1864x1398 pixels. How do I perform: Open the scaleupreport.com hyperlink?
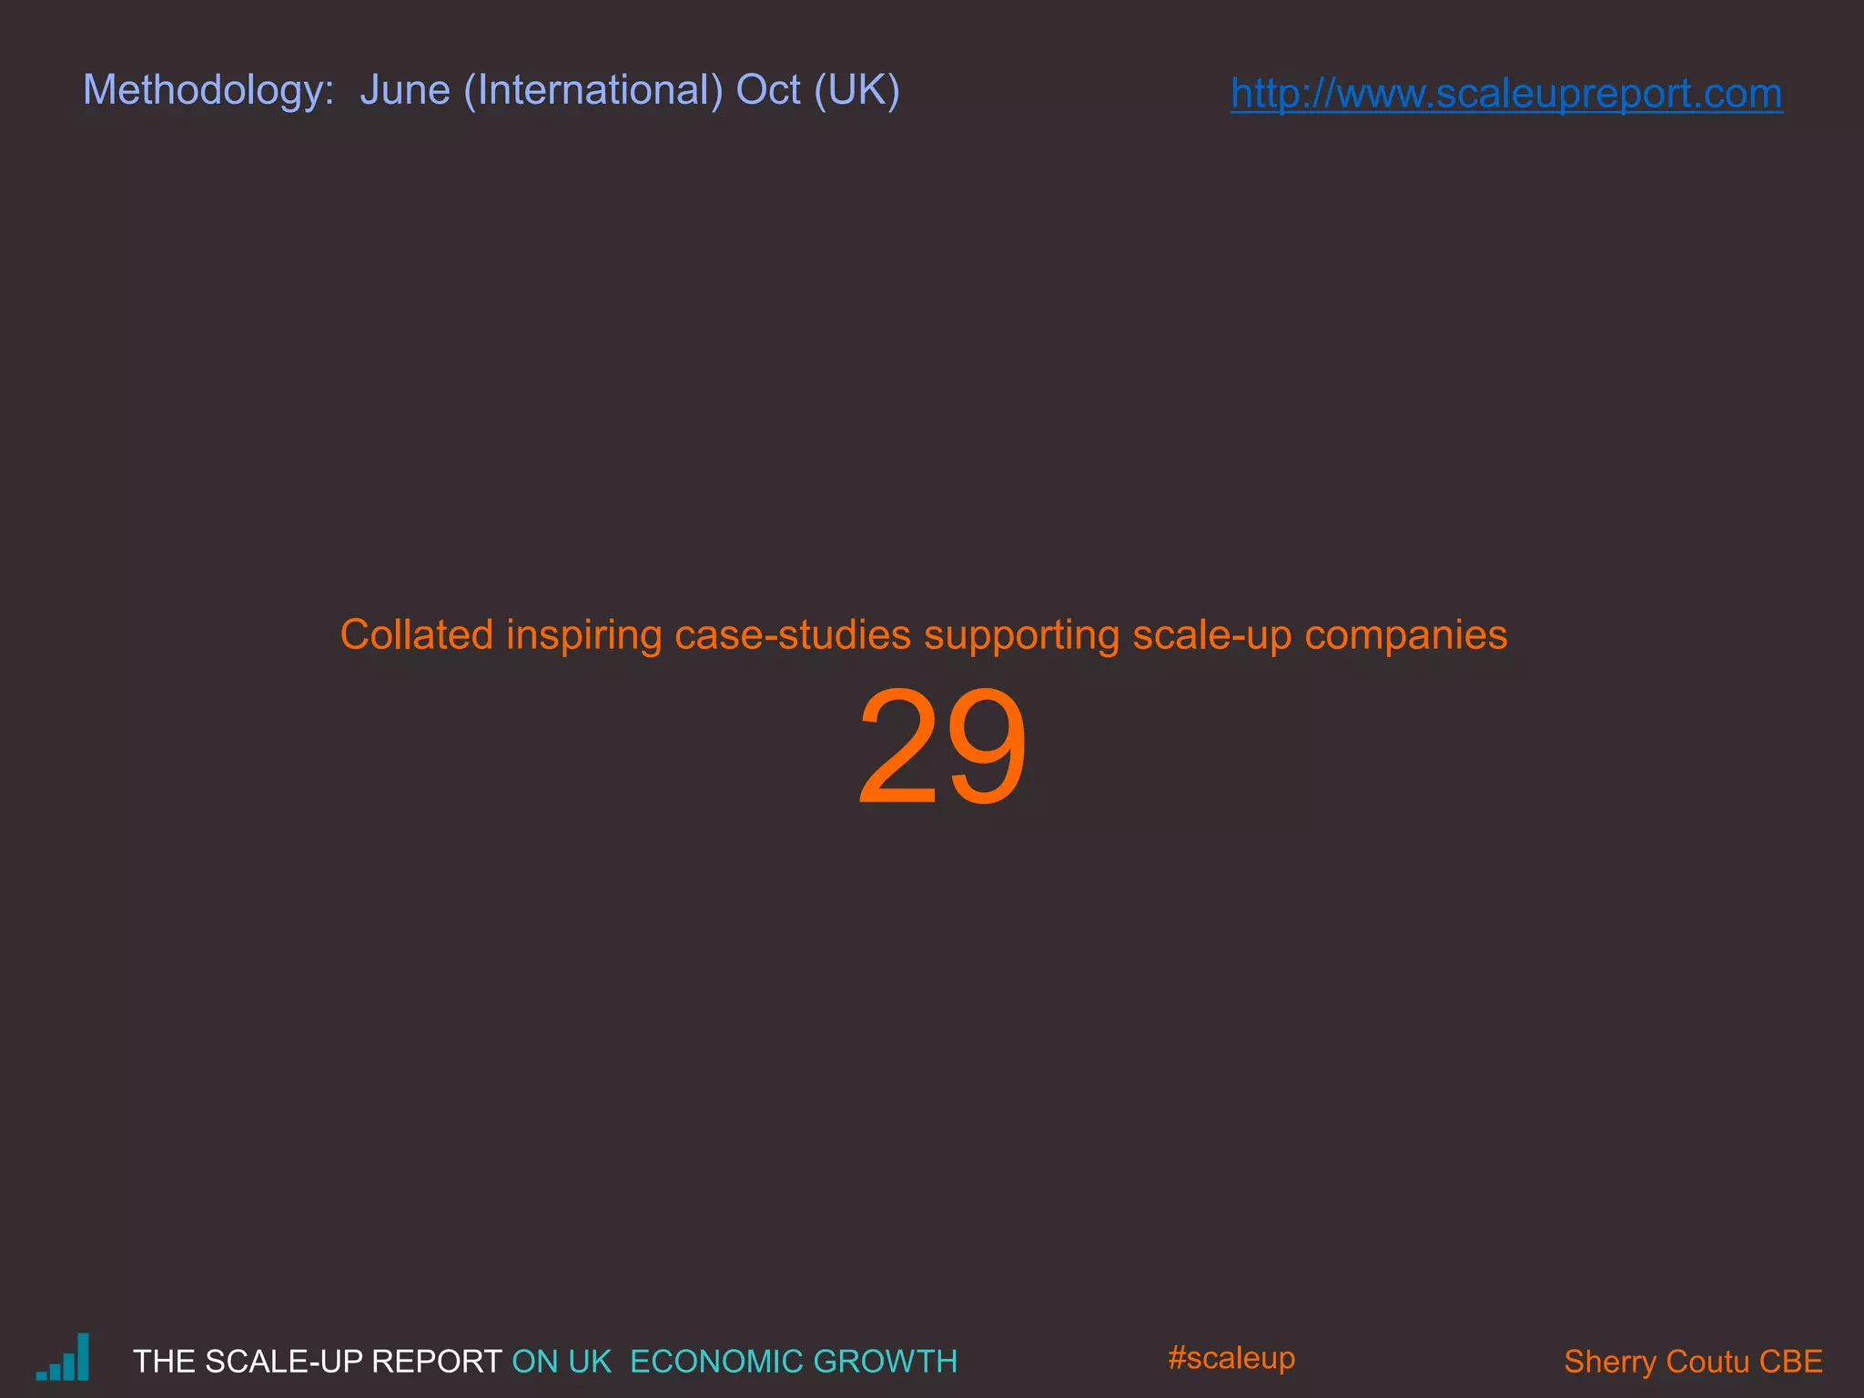[1506, 94]
